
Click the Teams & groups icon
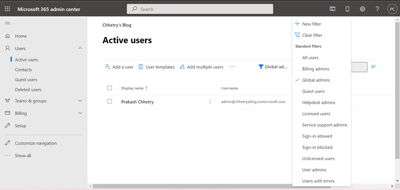7,101
